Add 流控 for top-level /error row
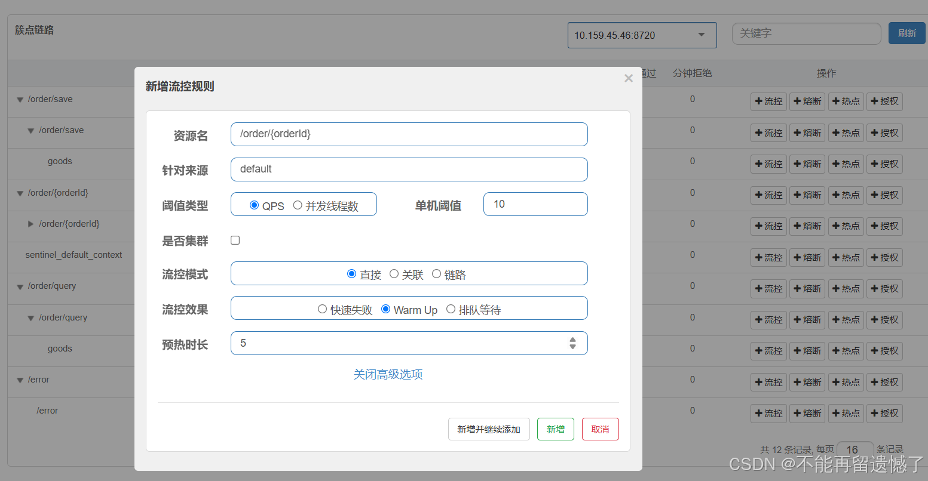 point(768,382)
